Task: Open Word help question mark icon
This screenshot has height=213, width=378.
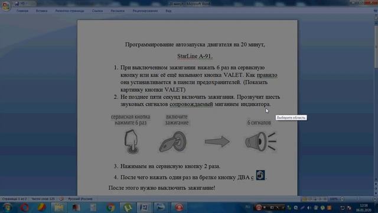Action: click(x=376, y=11)
